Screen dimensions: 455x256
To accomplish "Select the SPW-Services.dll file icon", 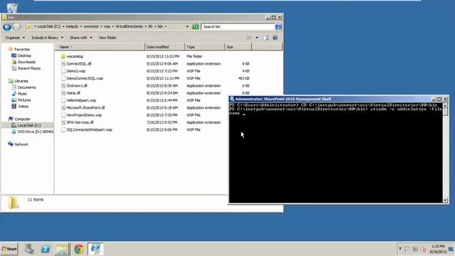I will click(x=63, y=122).
